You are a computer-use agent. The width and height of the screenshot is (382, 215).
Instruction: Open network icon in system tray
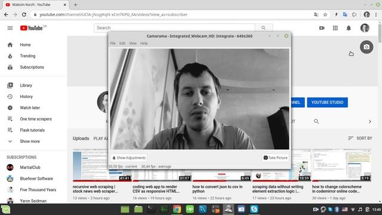click(x=353, y=210)
